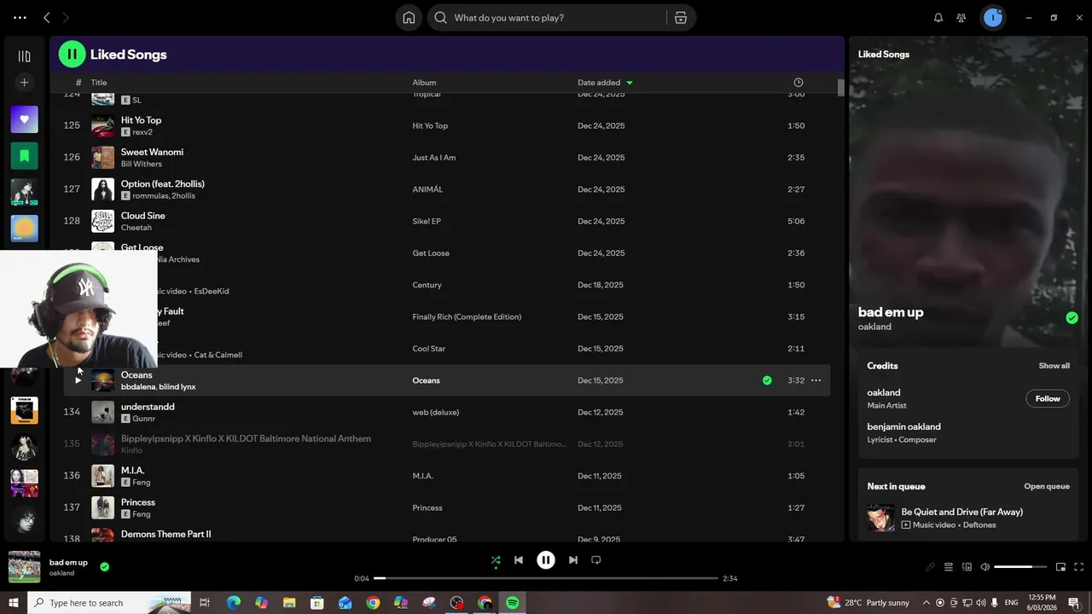The height and width of the screenshot is (614, 1092).
Task: Click the Windows taskbar search box
Action: point(109,603)
